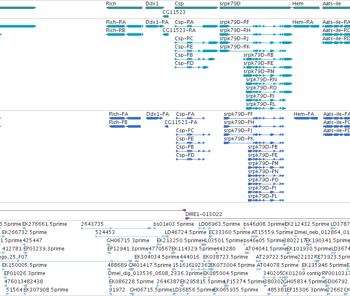350x296 pixels.
Task: Select the Csp-RC transcript
Action: (184, 39)
